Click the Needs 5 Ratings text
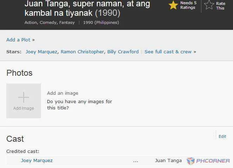The image size is (233, 168). 188,5
